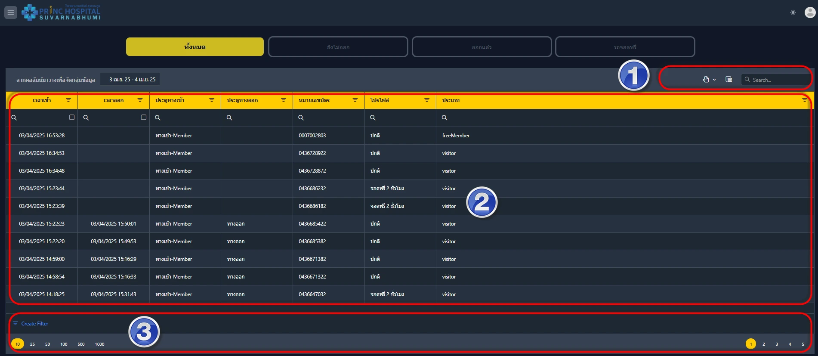The width and height of the screenshot is (818, 356).
Task: Open the column chooser icon
Action: [728, 79]
